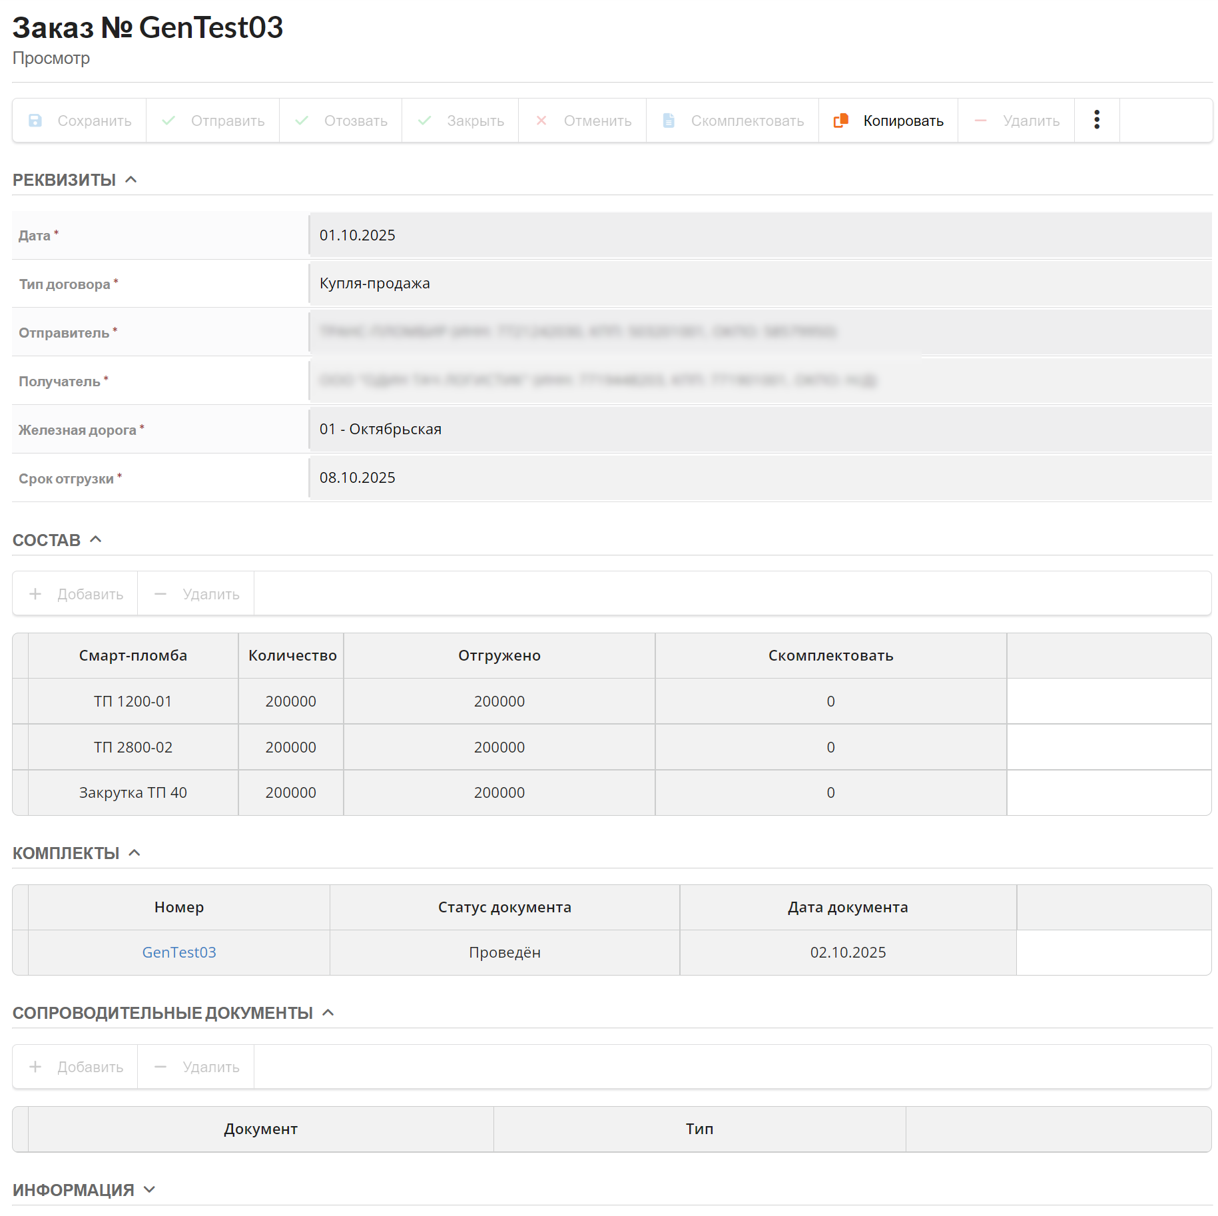Click the Копировать button
The height and width of the screenshot is (1216, 1218).
coord(888,121)
